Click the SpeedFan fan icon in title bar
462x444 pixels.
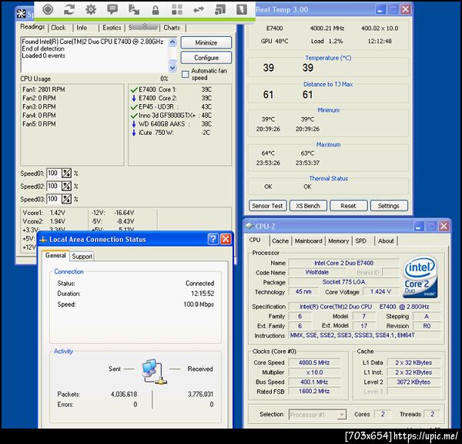22,14
